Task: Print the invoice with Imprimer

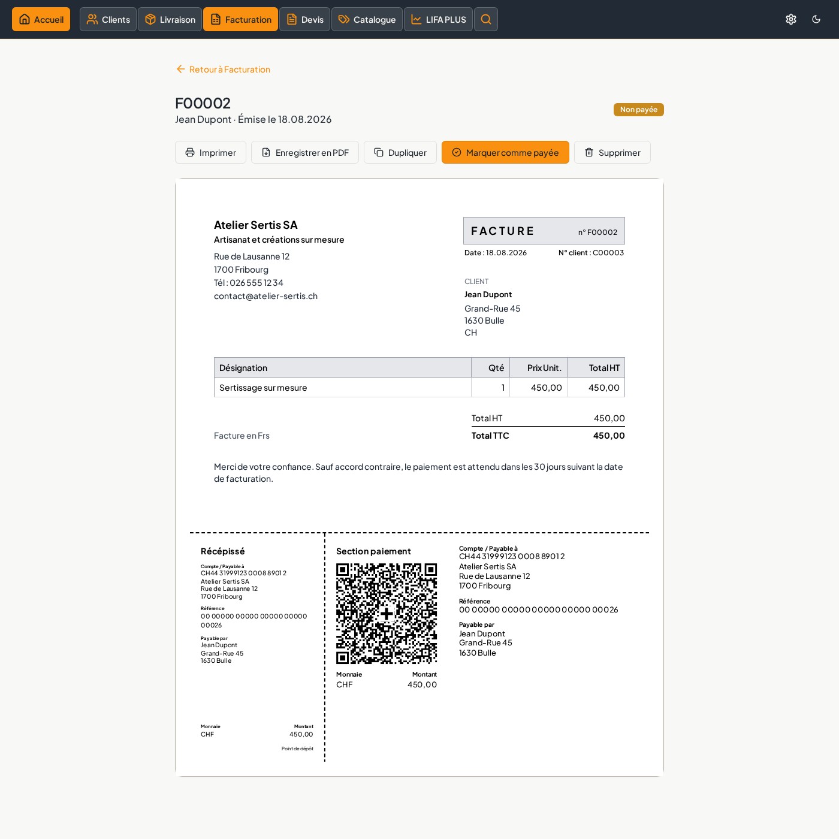Action: coord(210,152)
